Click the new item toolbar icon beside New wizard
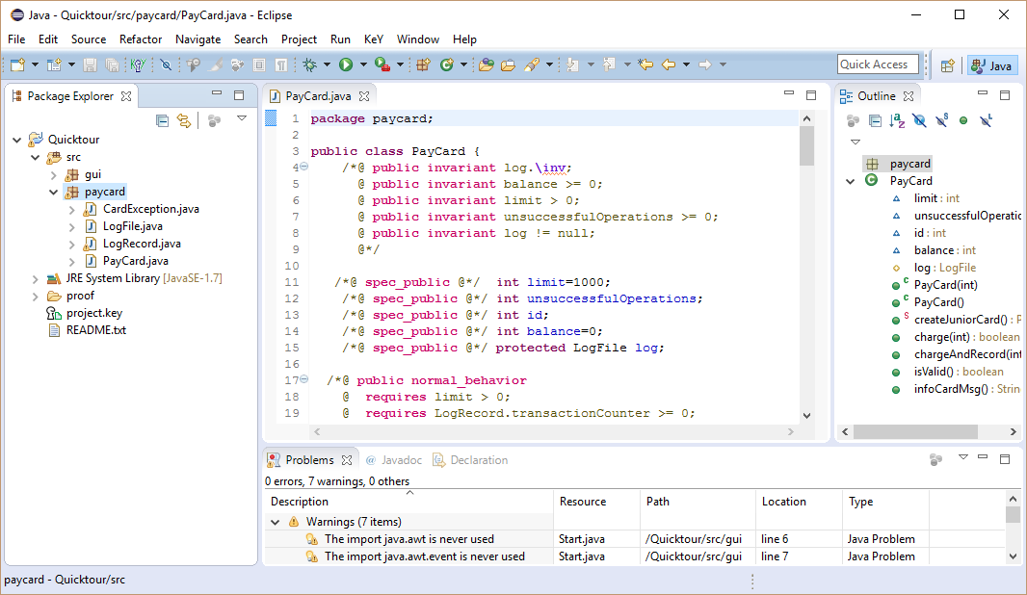This screenshot has height=595, width=1027. tap(54, 65)
